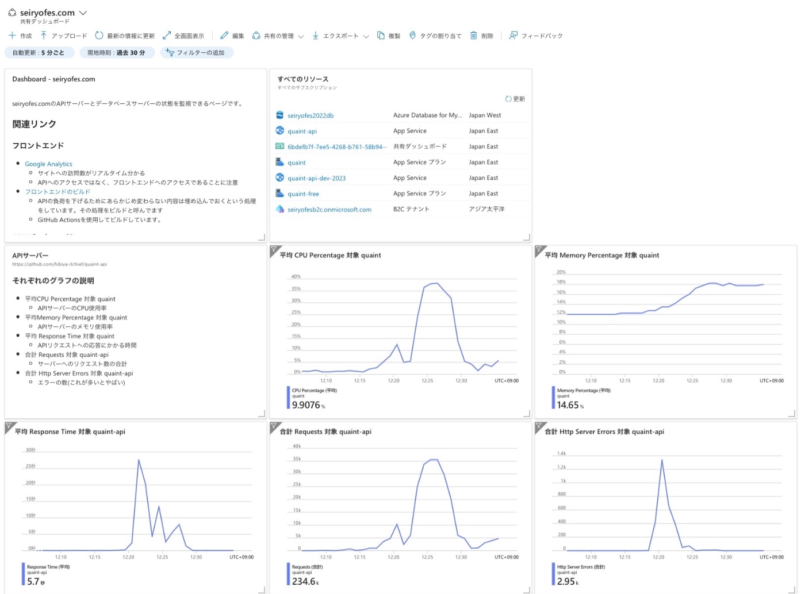The height and width of the screenshot is (594, 805).
Task: Click the Memory Percentage blue legend swatch
Action: pos(553,398)
